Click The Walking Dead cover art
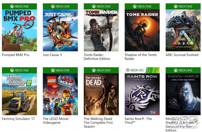 [x=101, y=94]
